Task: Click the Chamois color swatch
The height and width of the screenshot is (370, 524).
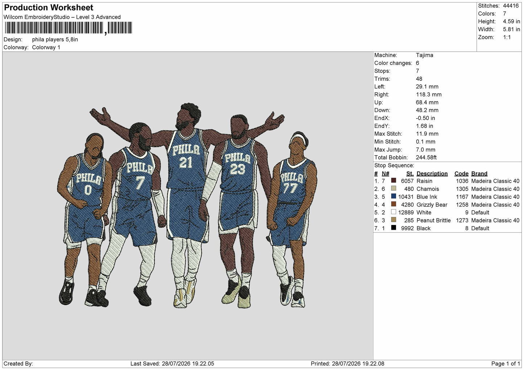Action: 393,188
